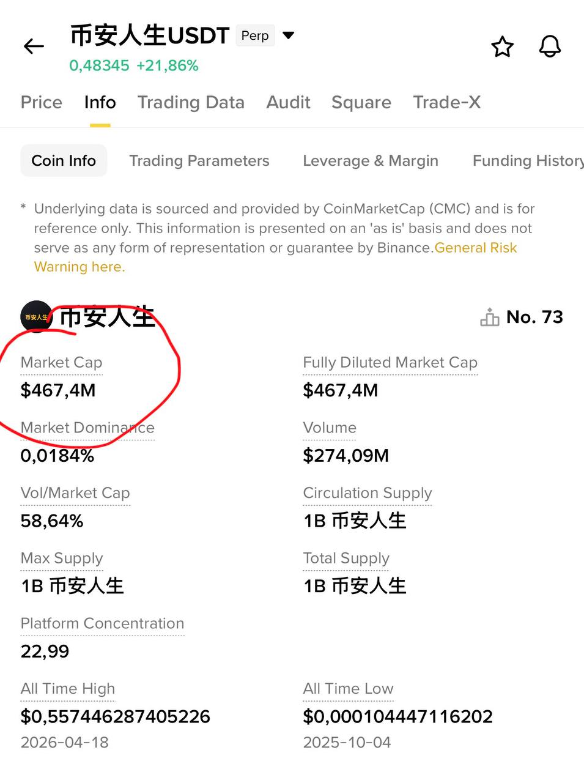Screen dimensions: 584x783
Task: Tap the Market Cap label for explanation
Action: pos(61,363)
